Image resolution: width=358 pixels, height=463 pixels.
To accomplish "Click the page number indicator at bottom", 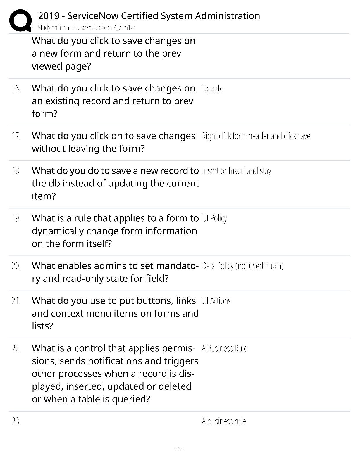I will (179, 448).
